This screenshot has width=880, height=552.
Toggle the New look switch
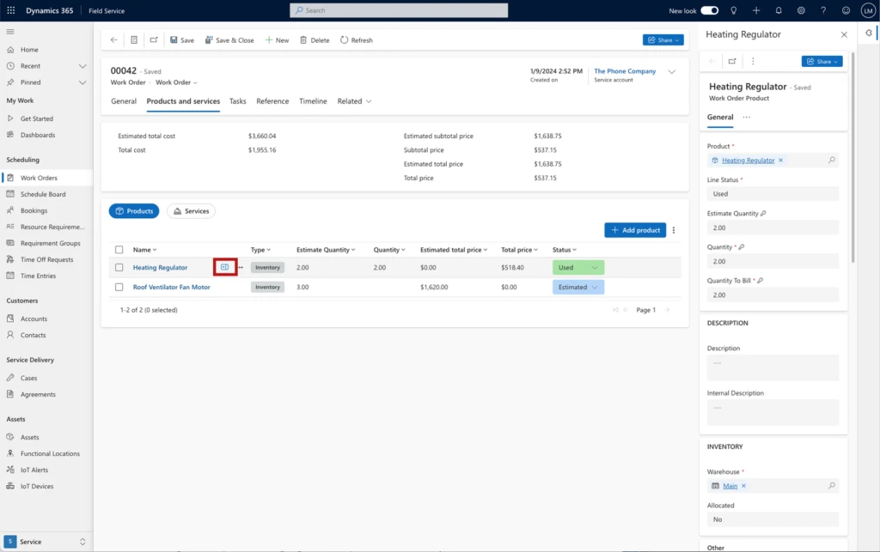pyautogui.click(x=710, y=10)
